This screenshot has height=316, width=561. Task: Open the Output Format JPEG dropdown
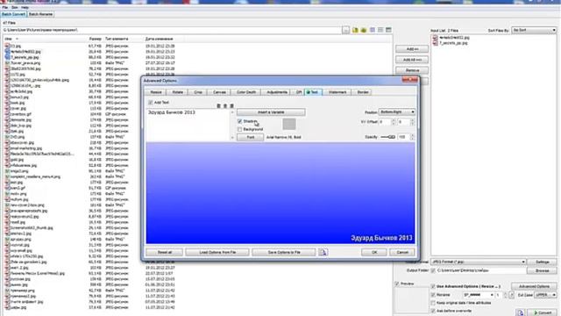pos(479,262)
